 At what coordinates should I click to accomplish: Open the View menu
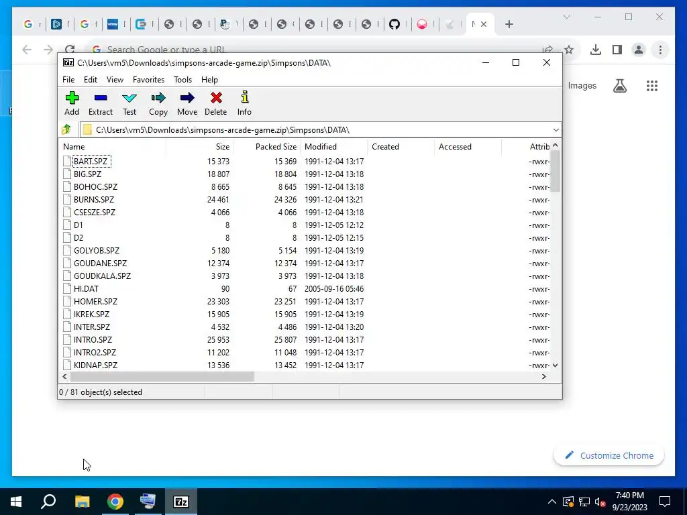coord(115,80)
